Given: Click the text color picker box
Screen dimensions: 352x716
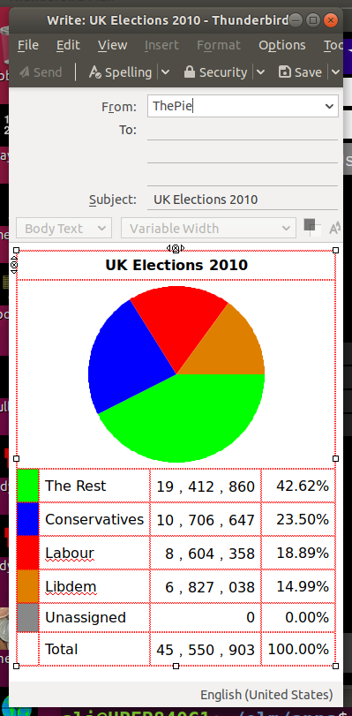Looking at the screenshot, I should tap(311, 227).
